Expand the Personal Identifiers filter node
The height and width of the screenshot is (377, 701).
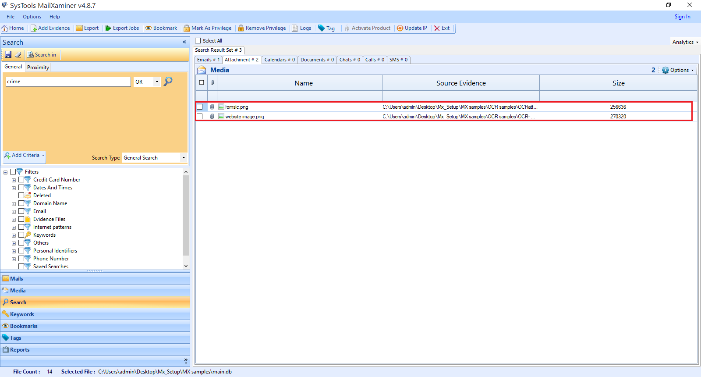tap(14, 251)
